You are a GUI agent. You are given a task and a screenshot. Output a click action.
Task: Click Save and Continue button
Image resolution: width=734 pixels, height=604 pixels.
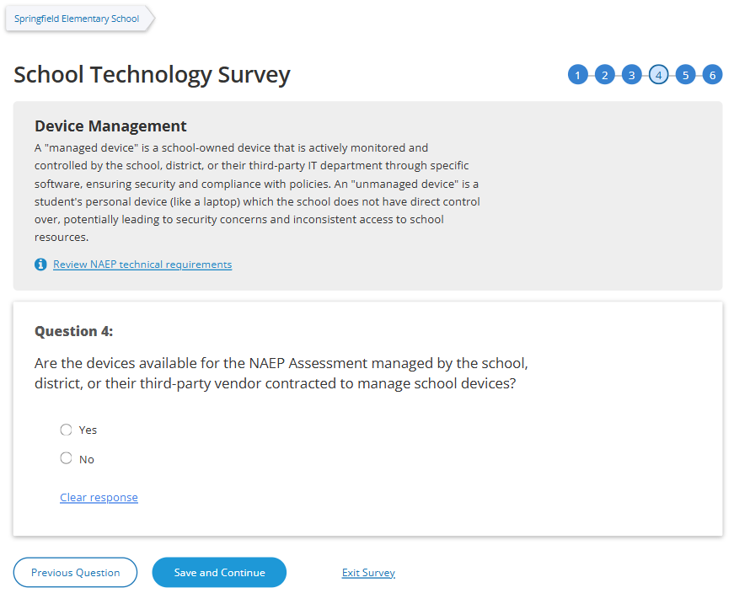click(219, 573)
